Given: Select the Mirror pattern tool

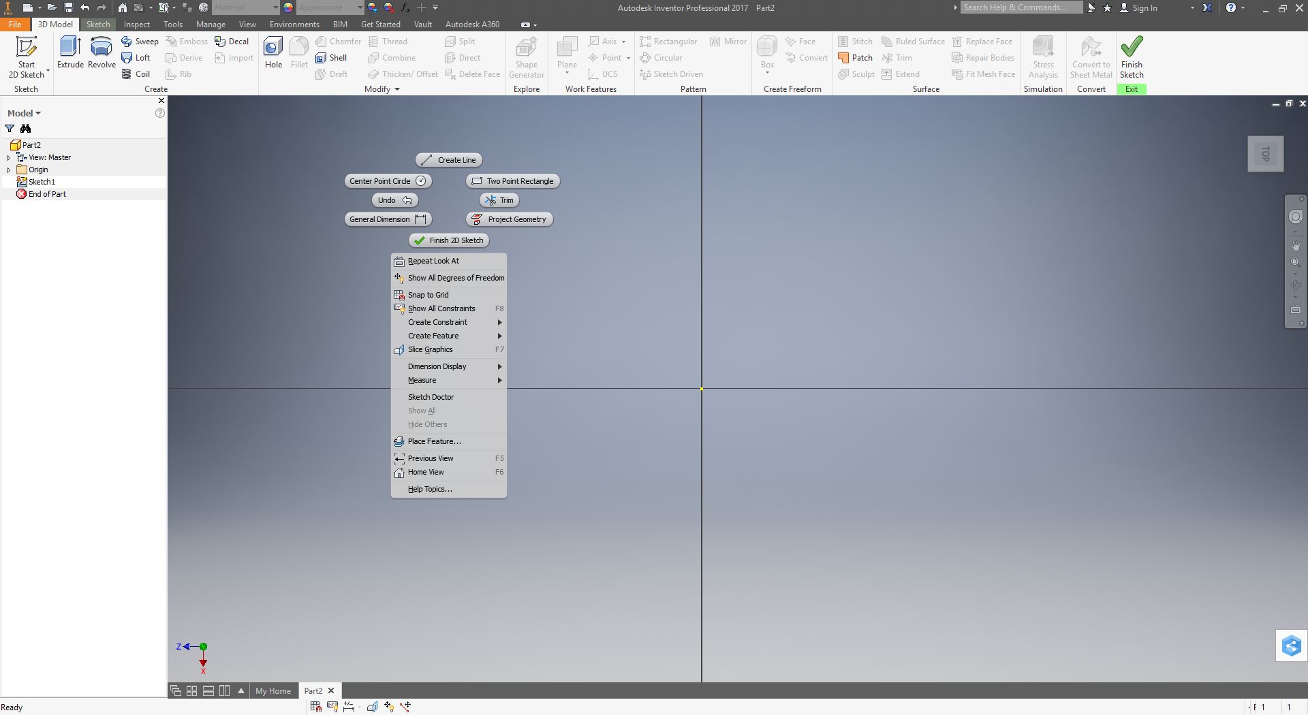Looking at the screenshot, I should [728, 41].
